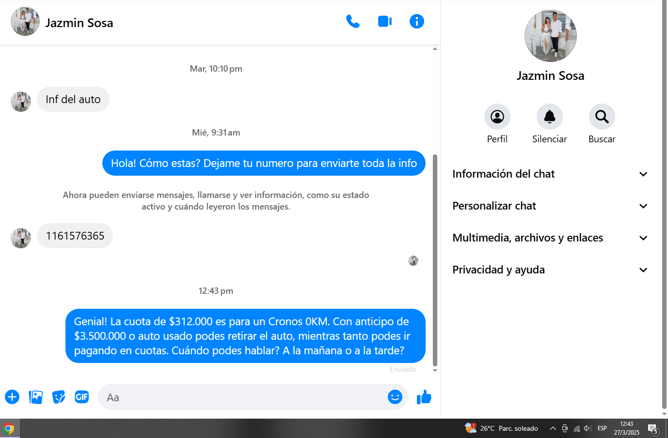Click Jazmin Sosa's large profile picture
This screenshot has width=668, height=438.
coord(550,36)
